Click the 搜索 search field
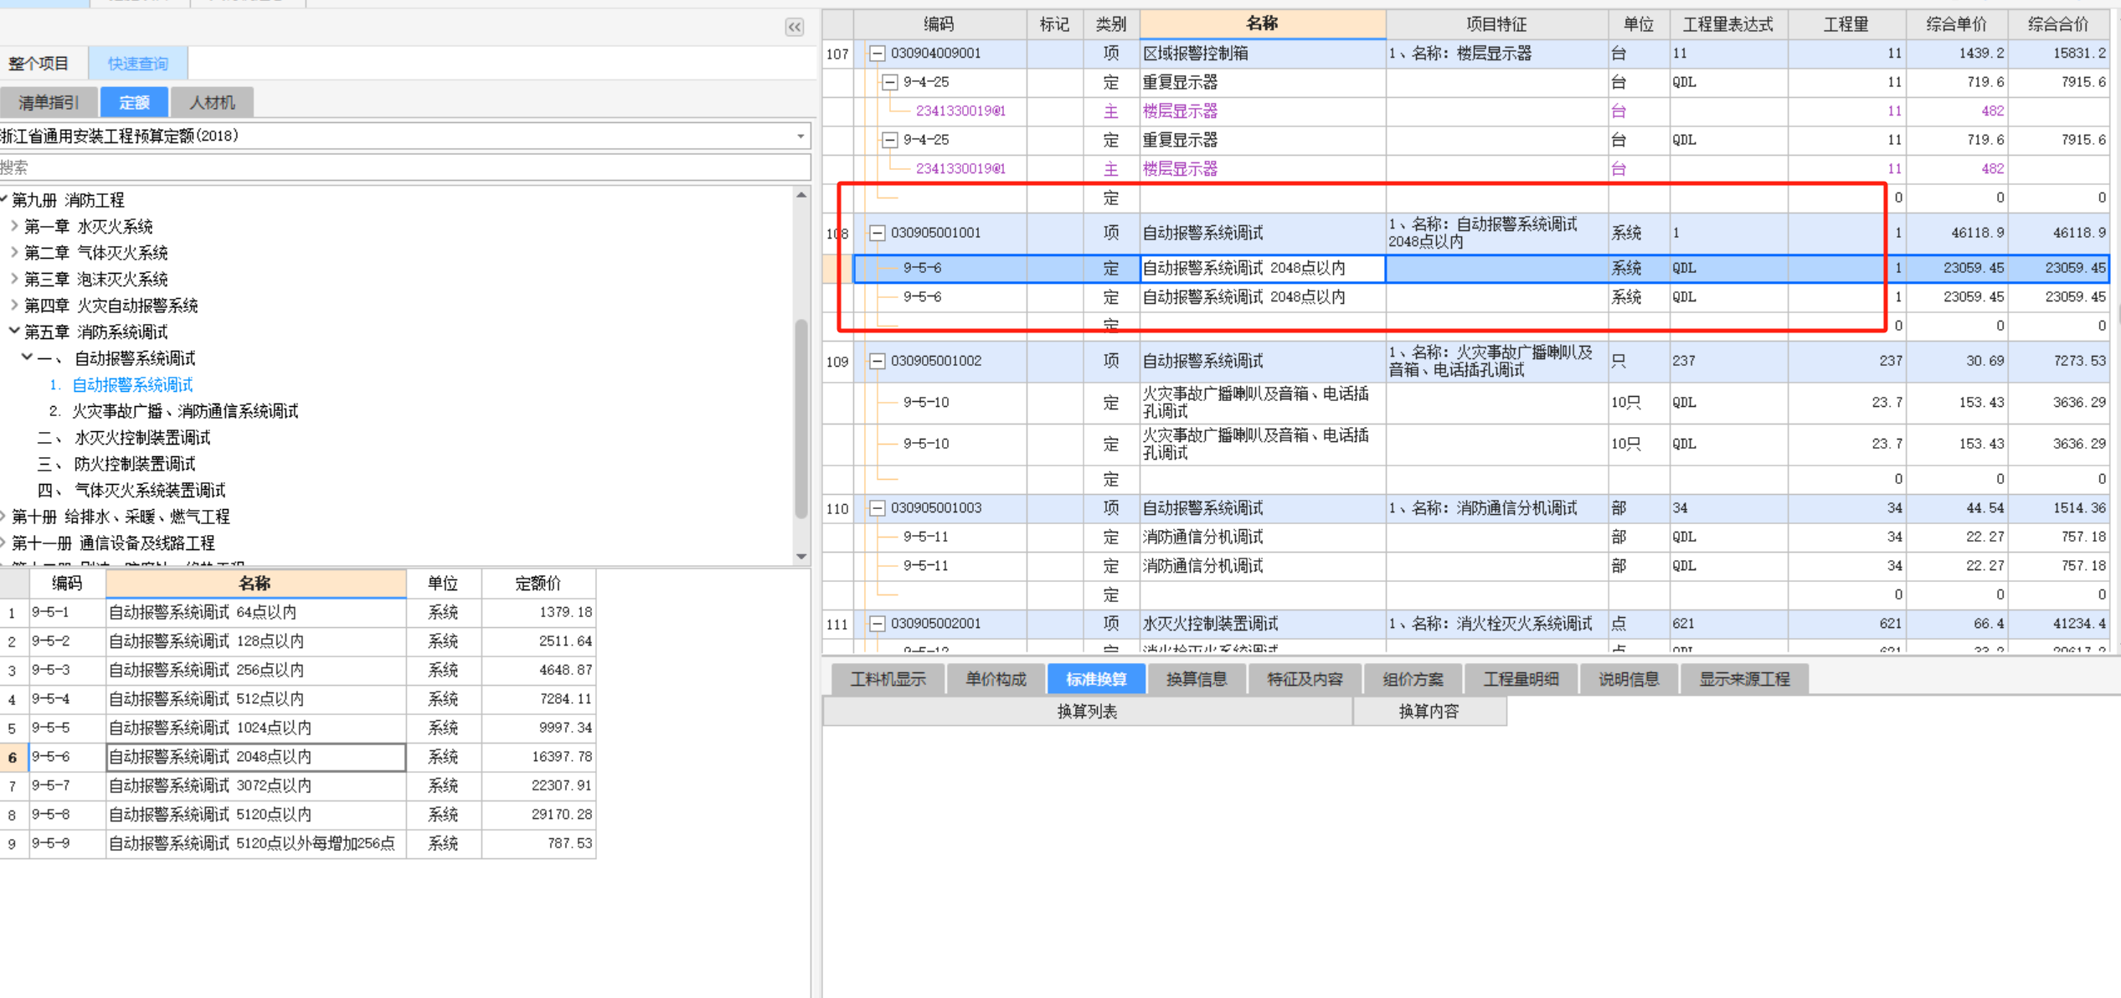 [x=405, y=167]
